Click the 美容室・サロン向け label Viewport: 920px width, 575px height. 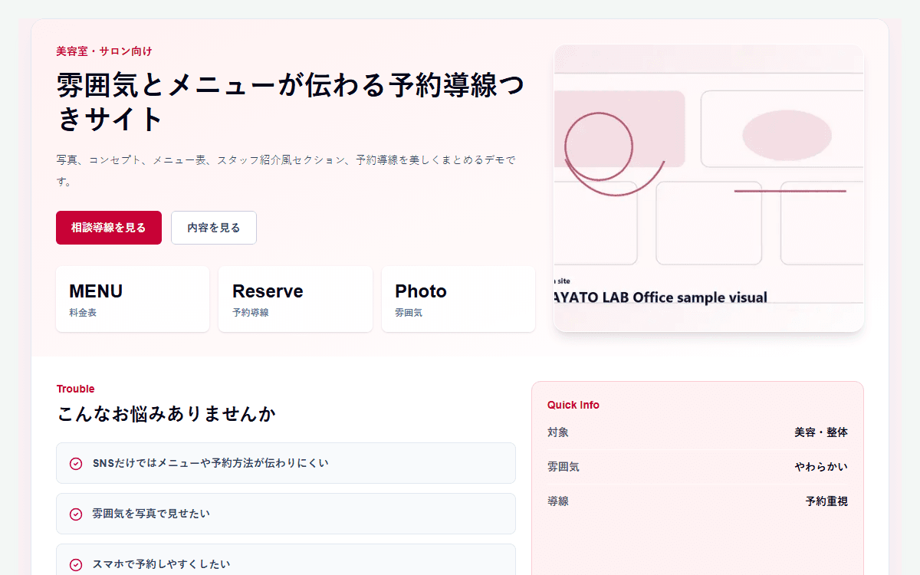[x=104, y=51]
